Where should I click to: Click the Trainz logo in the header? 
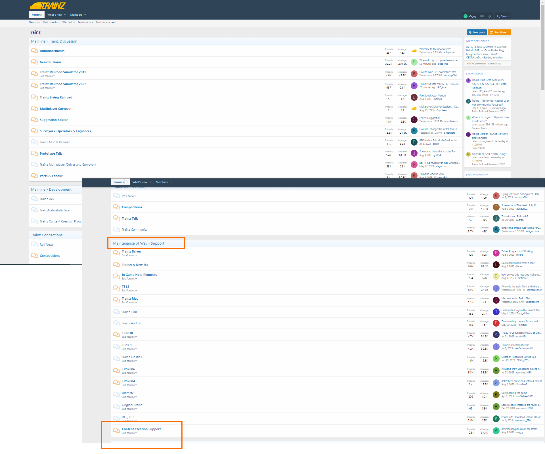click(48, 5)
